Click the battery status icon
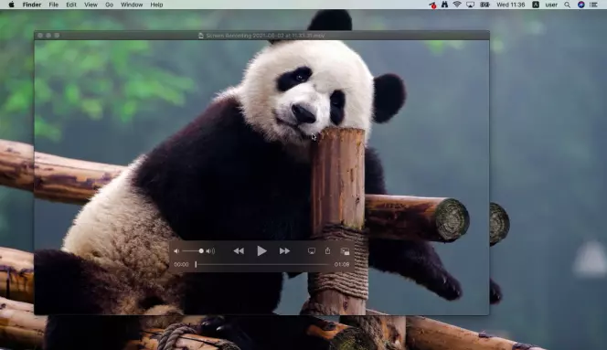The image size is (607, 350). click(x=485, y=5)
